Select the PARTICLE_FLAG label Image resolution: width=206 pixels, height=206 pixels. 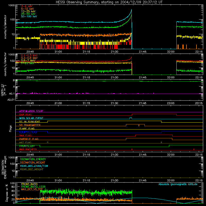pyautogui.click(x=29, y=139)
